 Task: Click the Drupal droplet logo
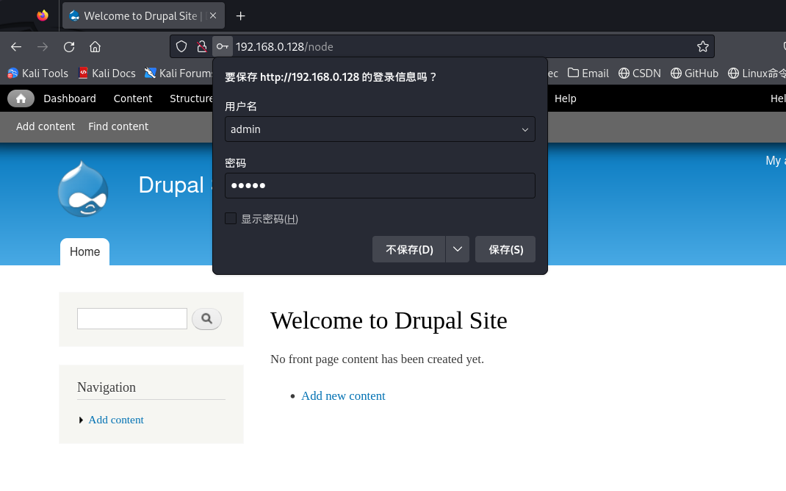83,189
